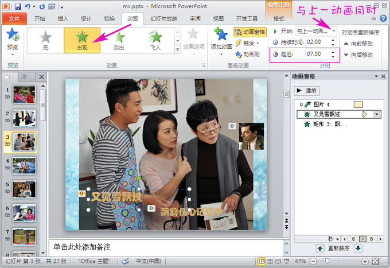Viewport: 390px width, 268px height.
Task: Select slide 1 thumbnail
Action: [x=24, y=95]
